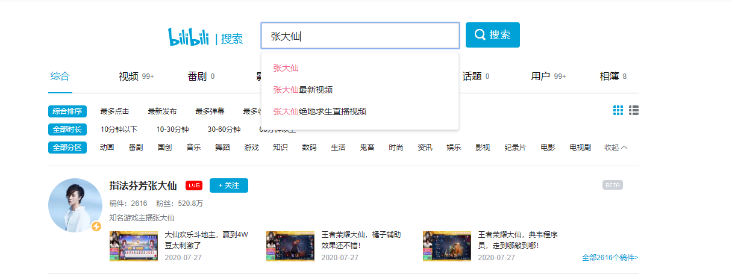The width and height of the screenshot is (732, 274).
Task: Filter by 数码 category
Action: click(x=309, y=148)
